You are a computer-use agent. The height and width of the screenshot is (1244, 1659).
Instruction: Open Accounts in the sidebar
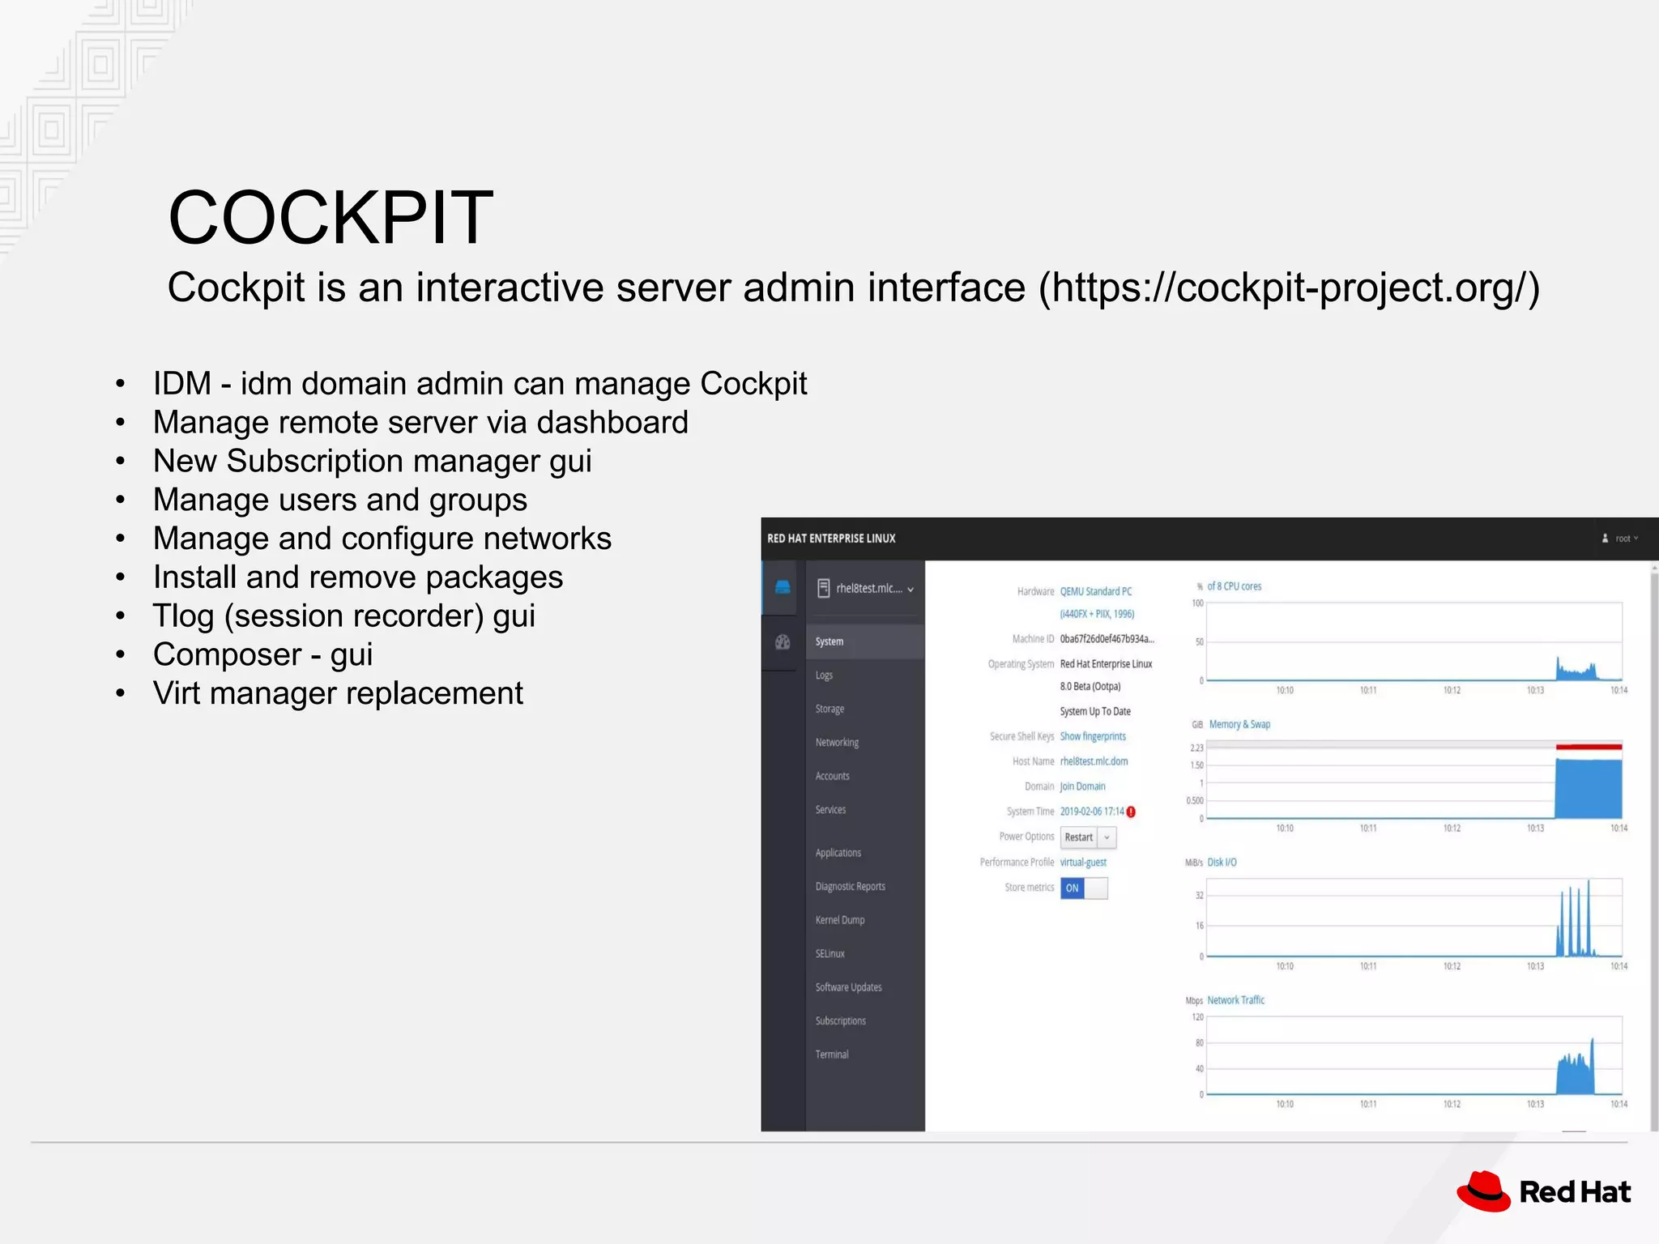pos(865,776)
